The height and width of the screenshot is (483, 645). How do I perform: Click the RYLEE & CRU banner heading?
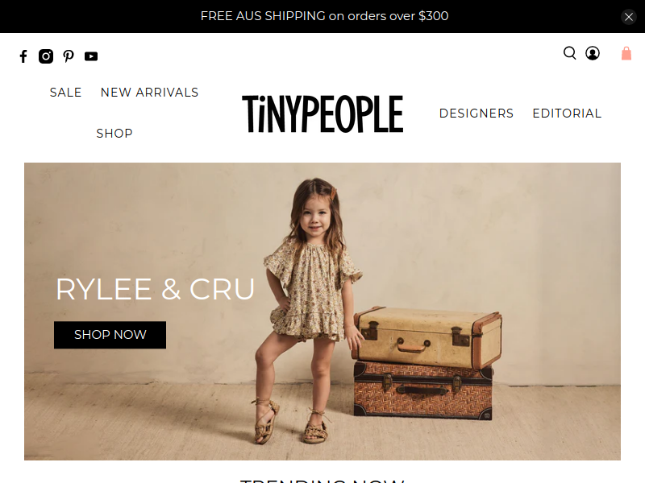(155, 289)
